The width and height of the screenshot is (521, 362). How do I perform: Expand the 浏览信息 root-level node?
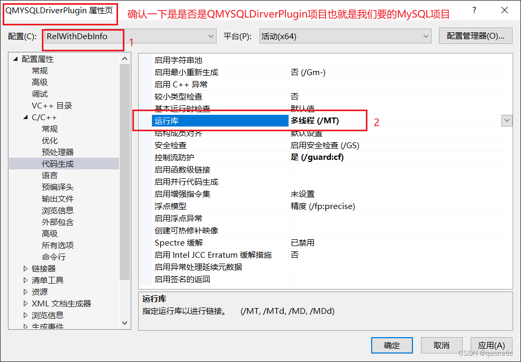25,315
